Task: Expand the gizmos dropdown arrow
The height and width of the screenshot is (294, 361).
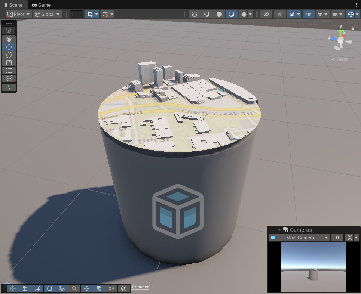Action: tap(357, 14)
